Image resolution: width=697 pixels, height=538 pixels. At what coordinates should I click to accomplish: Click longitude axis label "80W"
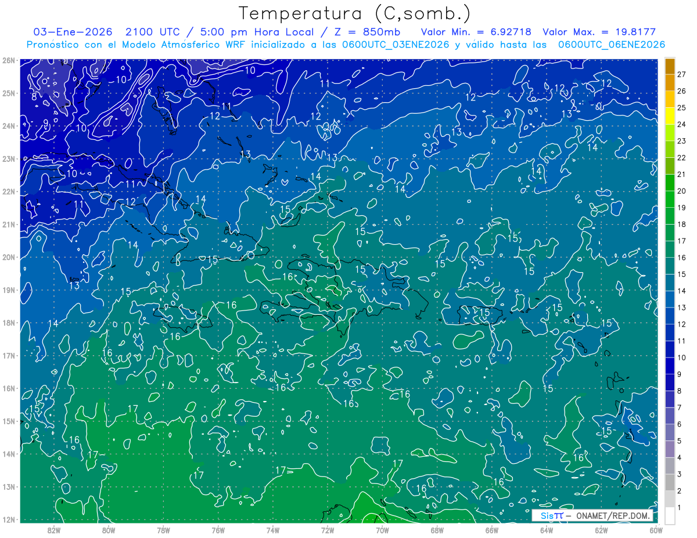[x=109, y=530]
